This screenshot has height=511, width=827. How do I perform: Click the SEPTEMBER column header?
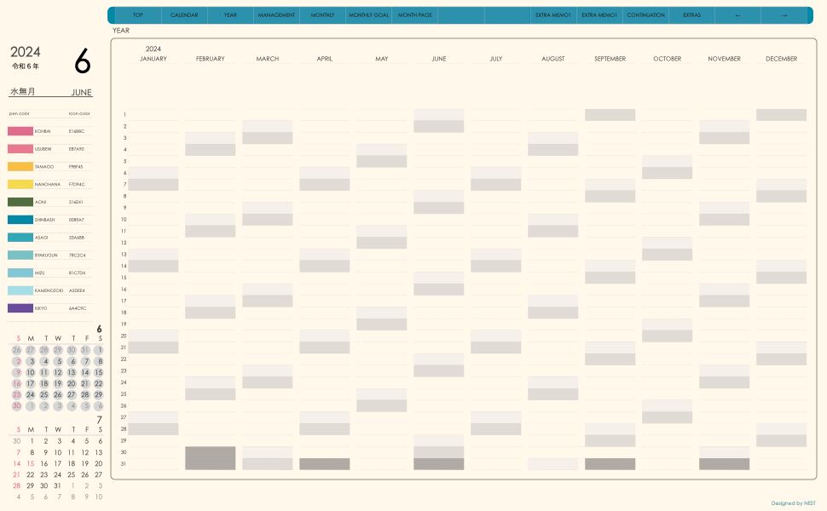point(610,59)
